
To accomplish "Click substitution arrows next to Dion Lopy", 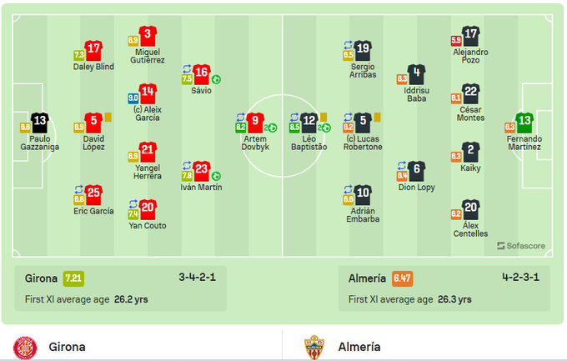I will [x=403, y=165].
